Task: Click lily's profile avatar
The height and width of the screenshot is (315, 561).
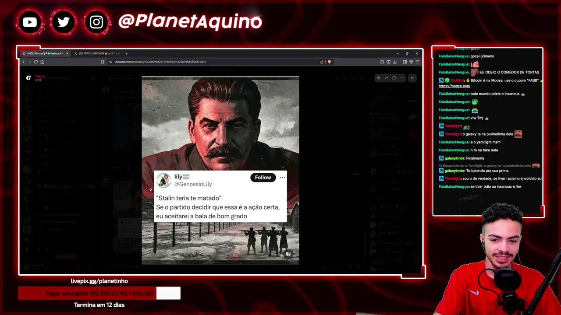Action: click(163, 180)
